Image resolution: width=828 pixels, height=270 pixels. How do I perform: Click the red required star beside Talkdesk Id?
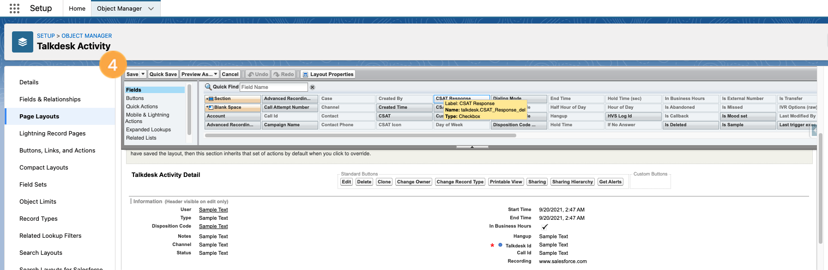point(492,246)
